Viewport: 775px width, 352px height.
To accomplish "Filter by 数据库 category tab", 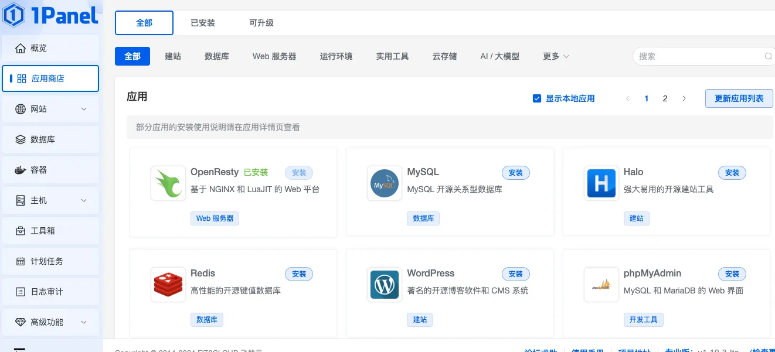I will (x=217, y=56).
